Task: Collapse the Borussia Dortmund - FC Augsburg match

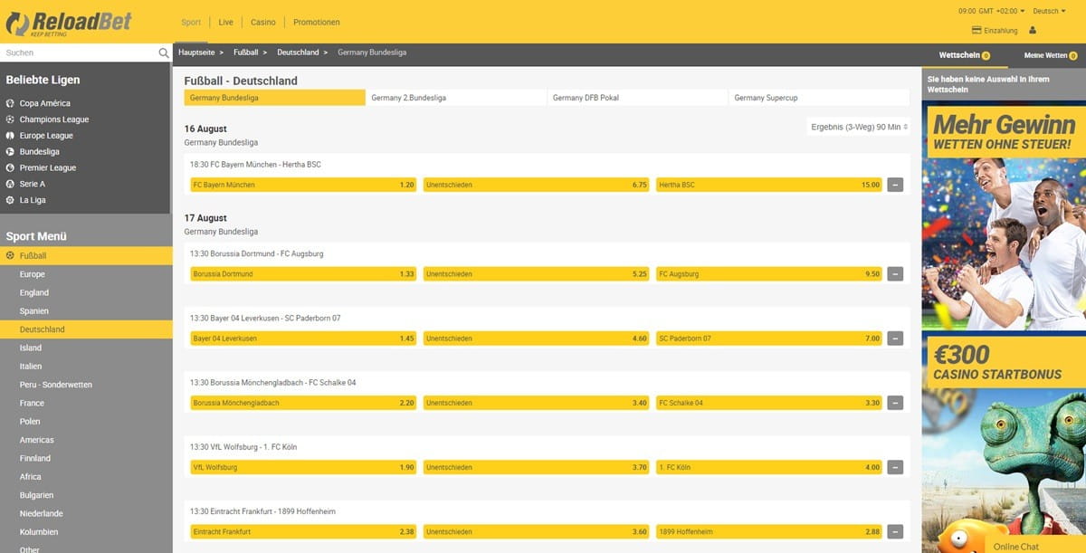Action: click(x=895, y=273)
